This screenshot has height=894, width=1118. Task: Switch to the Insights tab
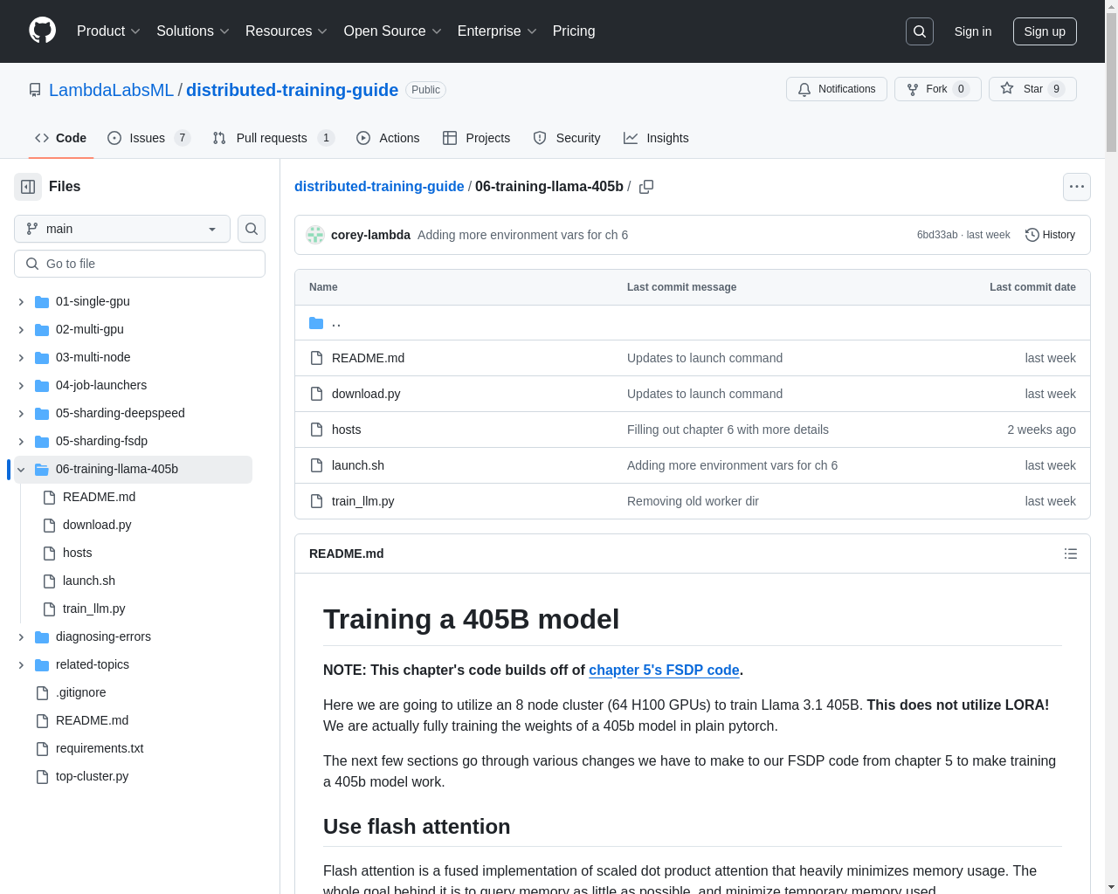(x=656, y=138)
